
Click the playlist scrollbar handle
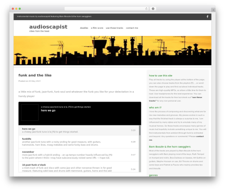click(140, 131)
